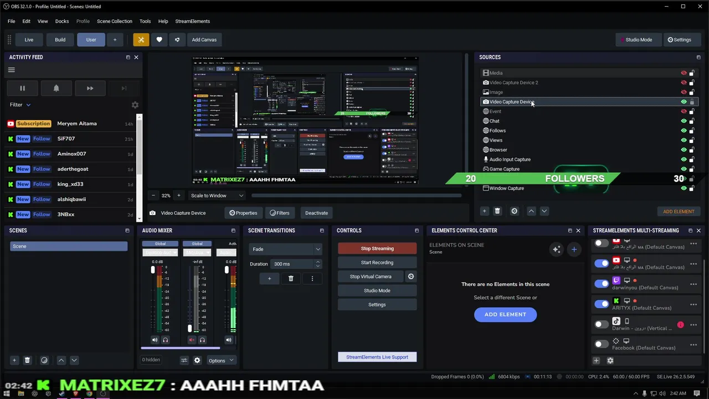Open the File menu
The width and height of the screenshot is (709, 399).
tap(11, 21)
